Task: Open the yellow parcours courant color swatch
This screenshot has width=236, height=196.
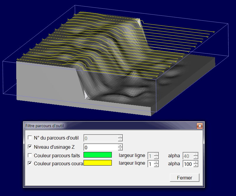Action: point(98,163)
